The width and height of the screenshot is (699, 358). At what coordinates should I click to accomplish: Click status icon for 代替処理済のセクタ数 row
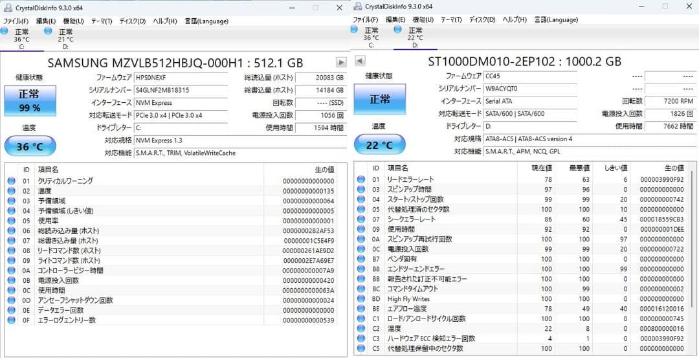click(361, 209)
